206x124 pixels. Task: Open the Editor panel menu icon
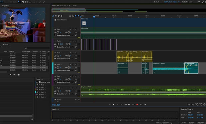[x=69, y=6]
